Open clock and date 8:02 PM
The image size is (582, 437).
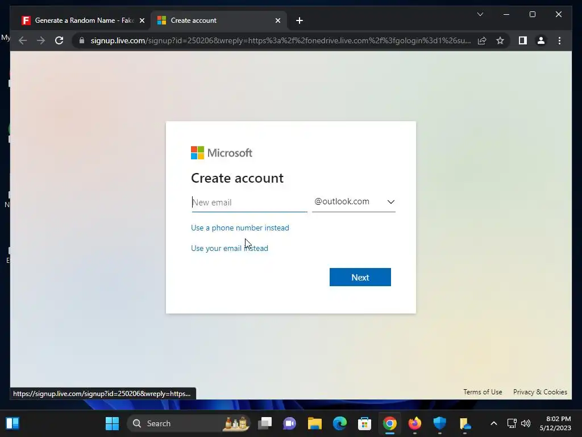[x=555, y=423]
